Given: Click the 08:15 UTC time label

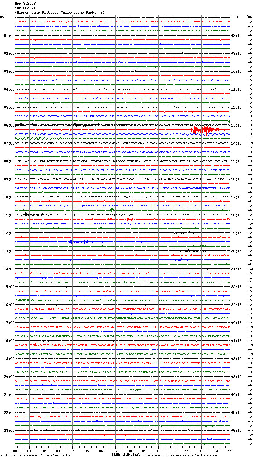Looking at the screenshot, I should (x=236, y=36).
